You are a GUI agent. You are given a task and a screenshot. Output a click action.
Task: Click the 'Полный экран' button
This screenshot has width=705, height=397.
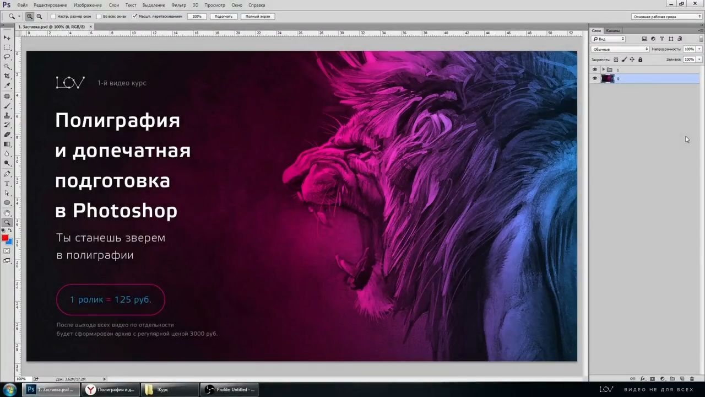pyautogui.click(x=258, y=17)
